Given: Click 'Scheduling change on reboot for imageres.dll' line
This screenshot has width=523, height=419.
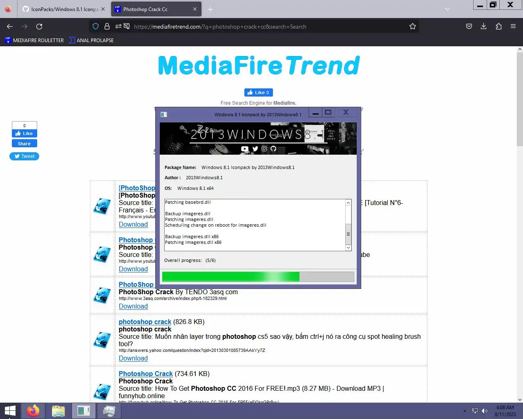Looking at the screenshot, I should (x=216, y=225).
